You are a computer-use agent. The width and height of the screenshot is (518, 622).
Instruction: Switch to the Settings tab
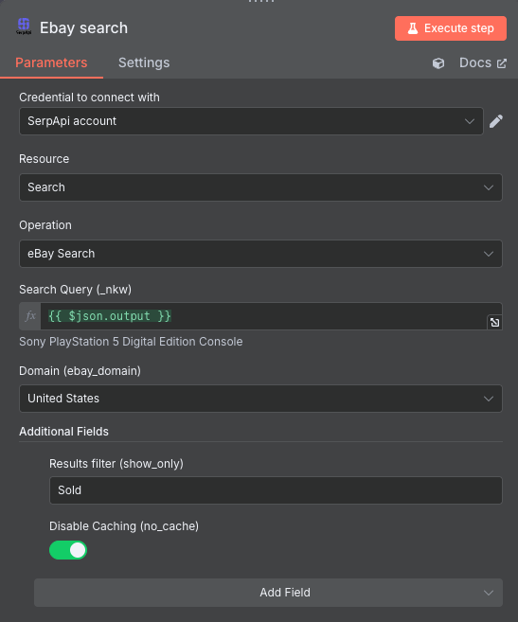pyautogui.click(x=144, y=62)
